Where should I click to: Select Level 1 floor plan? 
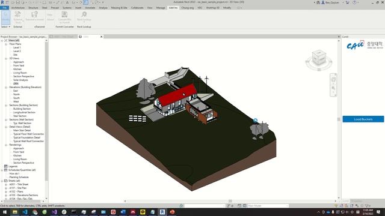17,47
